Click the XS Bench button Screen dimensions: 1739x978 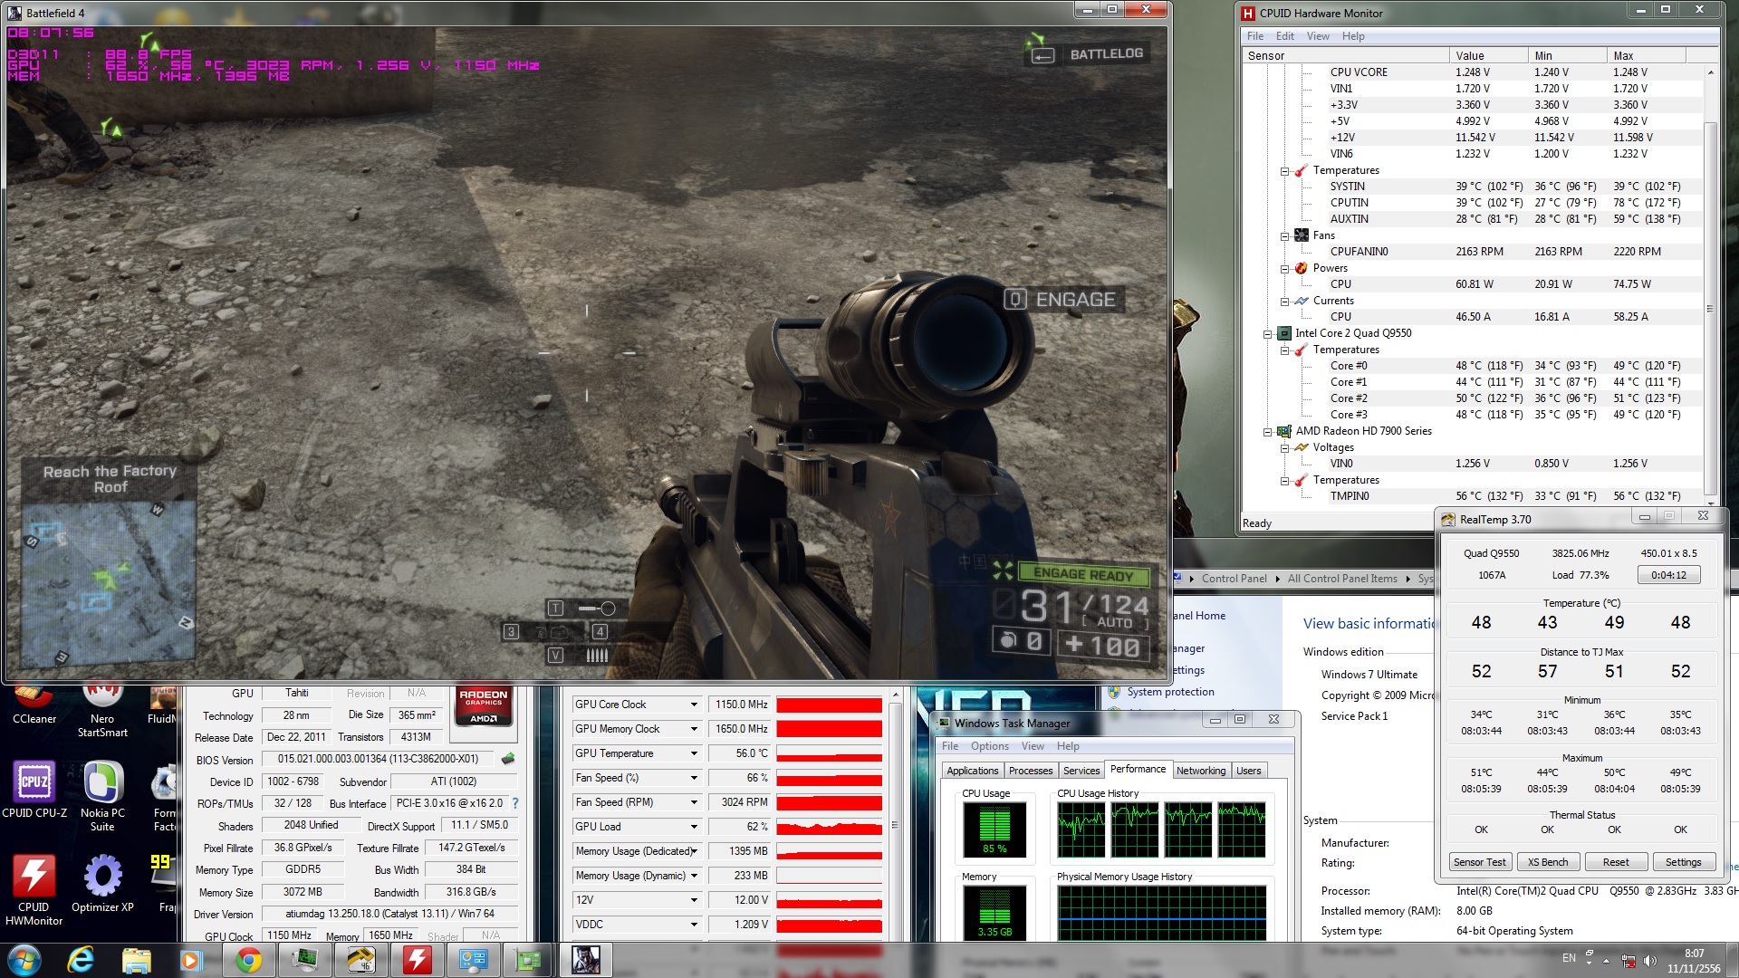tap(1547, 862)
